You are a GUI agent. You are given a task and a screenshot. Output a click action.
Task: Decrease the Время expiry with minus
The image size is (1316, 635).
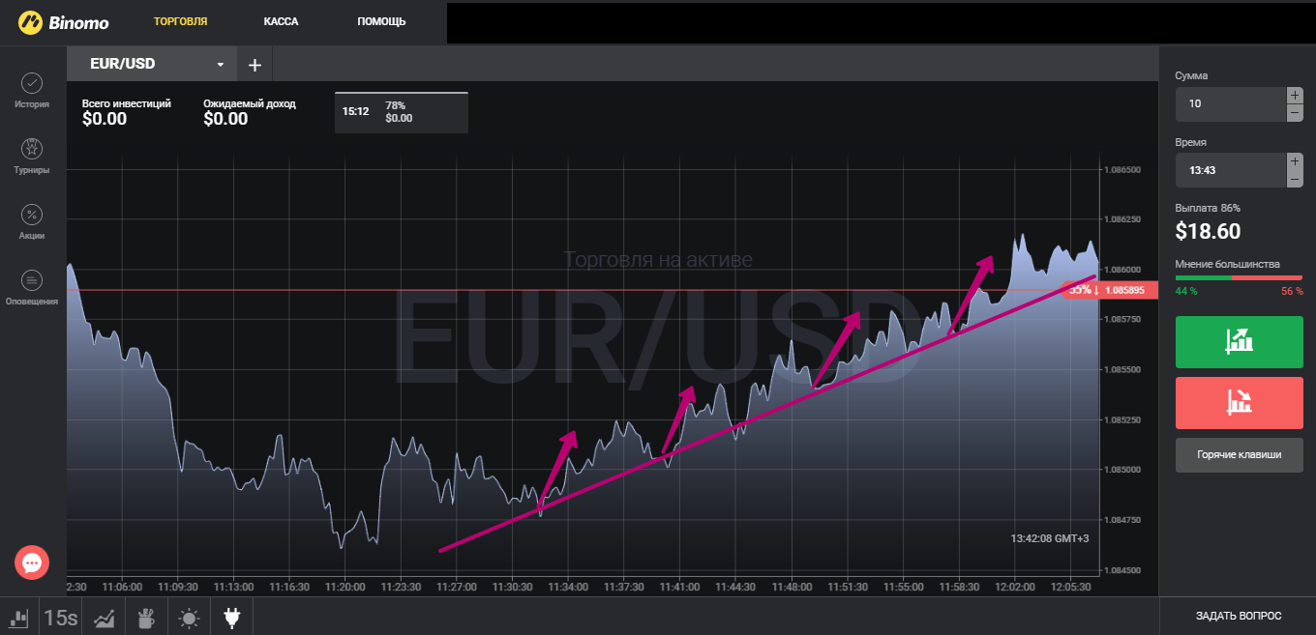coord(1295,179)
